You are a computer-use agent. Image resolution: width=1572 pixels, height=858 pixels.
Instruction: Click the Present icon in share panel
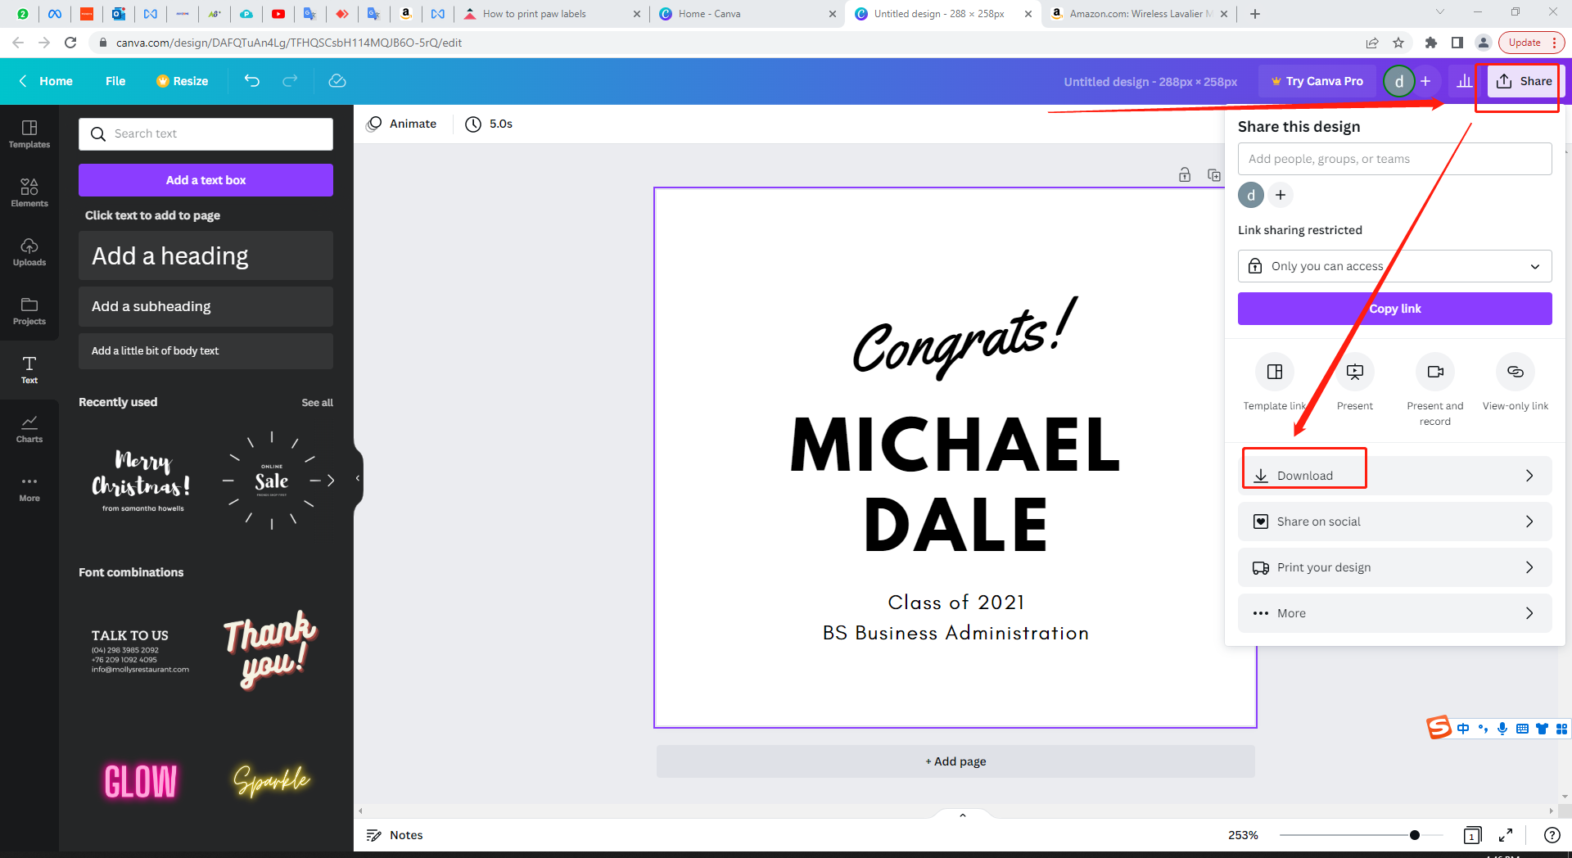(x=1354, y=373)
